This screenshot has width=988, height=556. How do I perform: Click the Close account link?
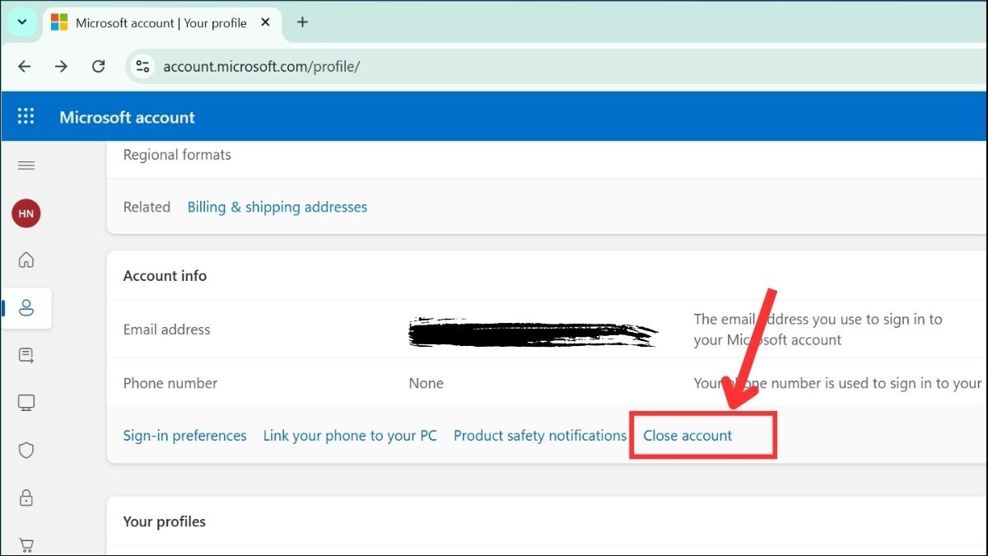click(687, 436)
